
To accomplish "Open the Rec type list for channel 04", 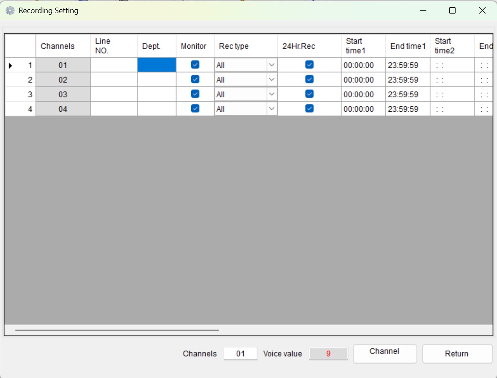I will coord(272,108).
